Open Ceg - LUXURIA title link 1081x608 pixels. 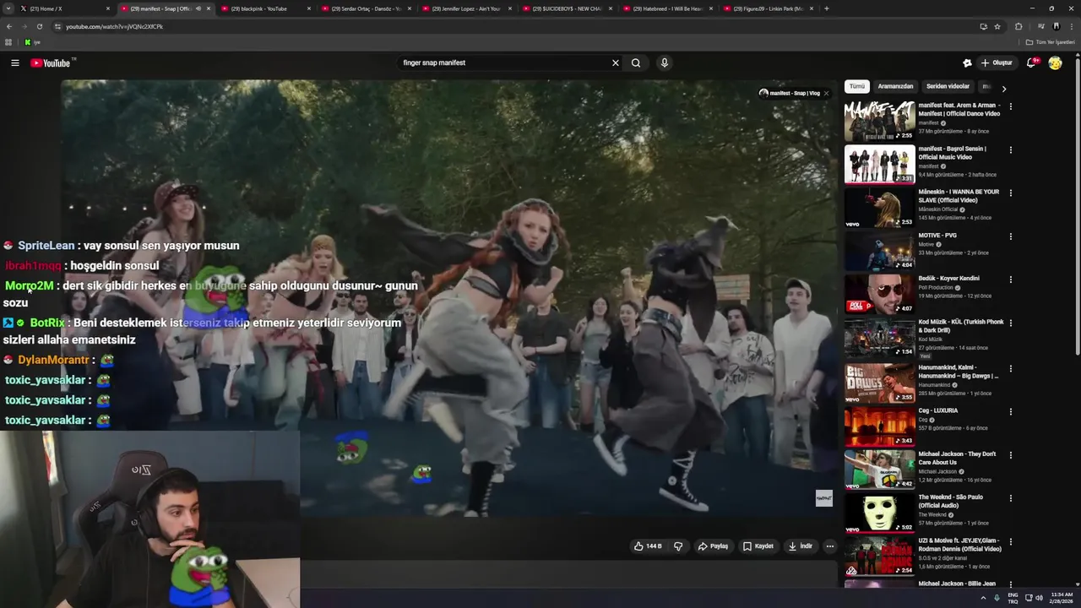click(x=938, y=410)
